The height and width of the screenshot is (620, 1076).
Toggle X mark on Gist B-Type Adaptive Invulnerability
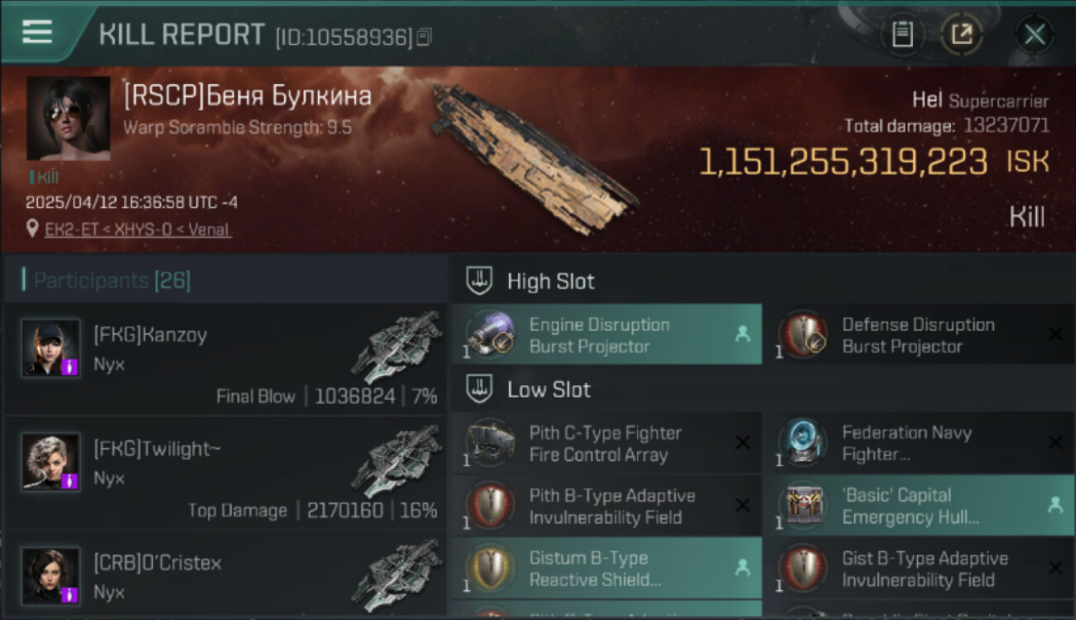coord(1055,567)
